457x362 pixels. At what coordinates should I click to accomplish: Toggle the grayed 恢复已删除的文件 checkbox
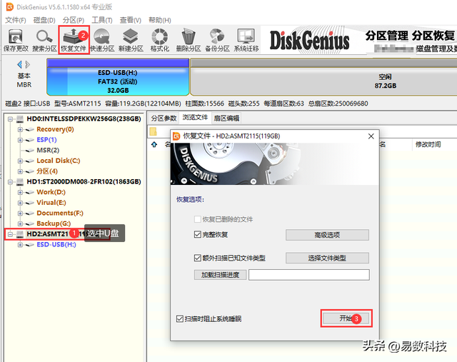[197, 219]
